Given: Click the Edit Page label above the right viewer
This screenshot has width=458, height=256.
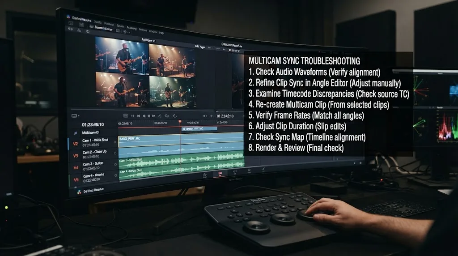Looking at the screenshot, I should coord(200,47).
